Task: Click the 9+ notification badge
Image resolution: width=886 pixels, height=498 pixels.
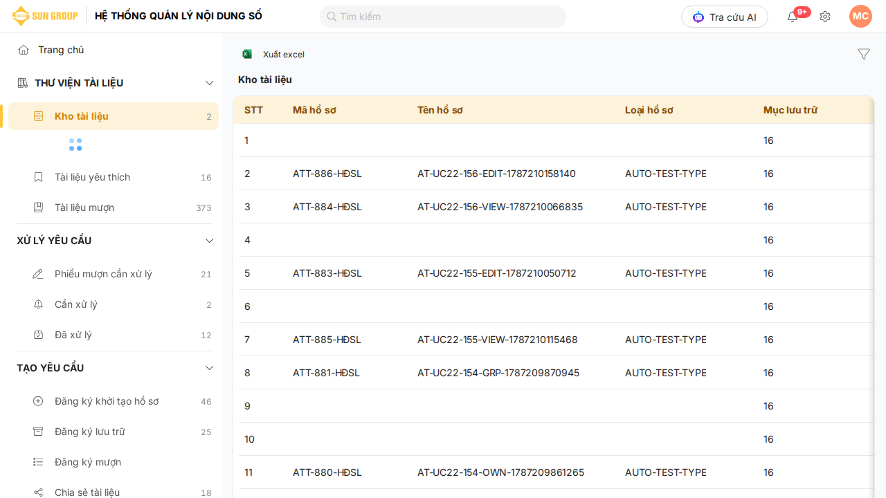Action: 802,12
